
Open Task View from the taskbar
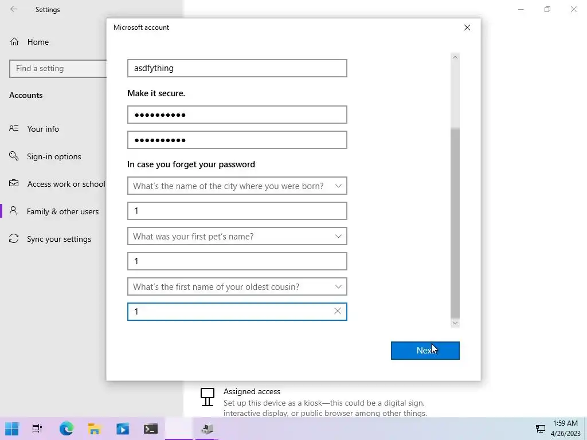point(37,429)
